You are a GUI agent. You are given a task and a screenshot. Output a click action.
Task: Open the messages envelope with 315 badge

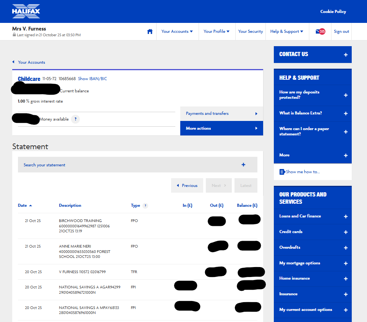point(320,32)
